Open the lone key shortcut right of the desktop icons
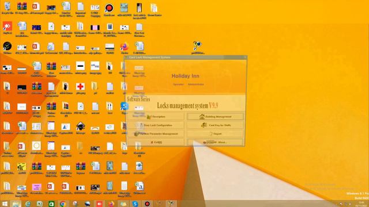Screen dimensions: 369x207 click(197, 47)
